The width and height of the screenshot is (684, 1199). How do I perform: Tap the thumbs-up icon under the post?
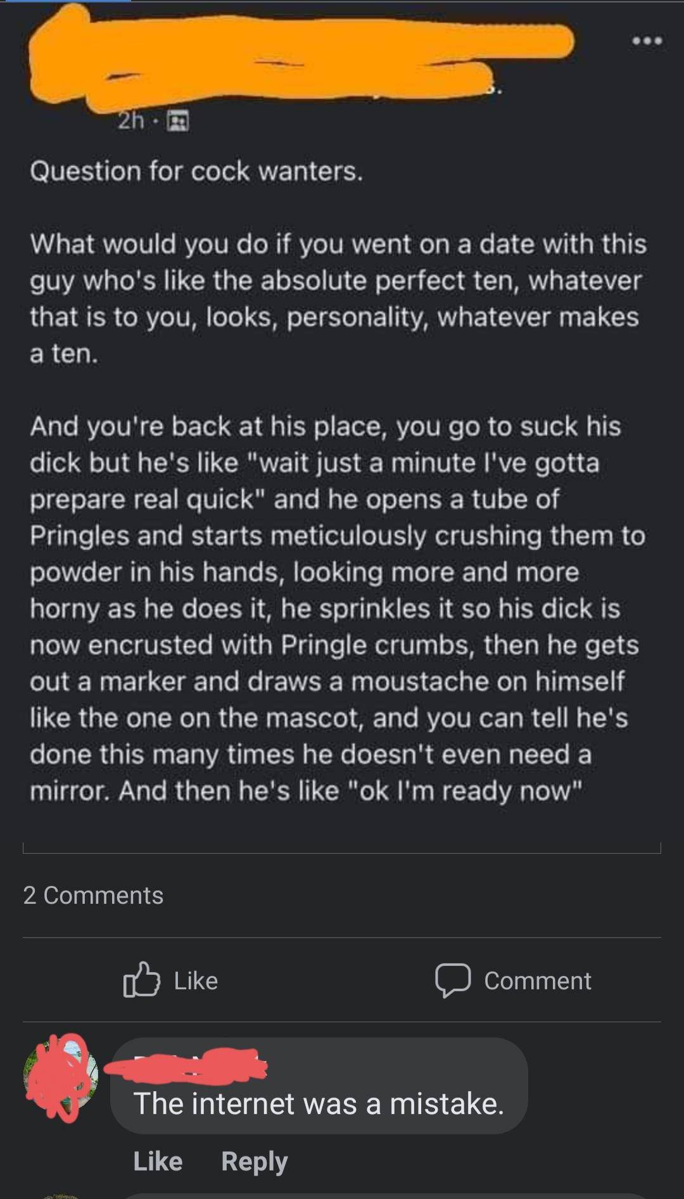[x=141, y=980]
